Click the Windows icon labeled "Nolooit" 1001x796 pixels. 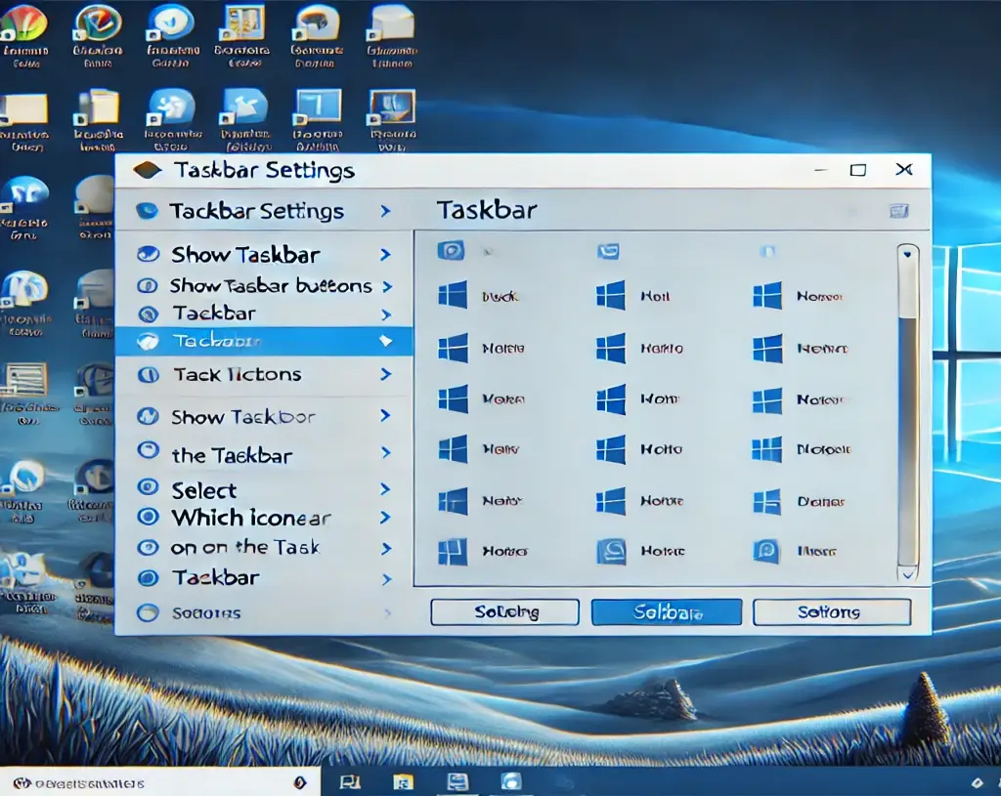tap(766, 449)
